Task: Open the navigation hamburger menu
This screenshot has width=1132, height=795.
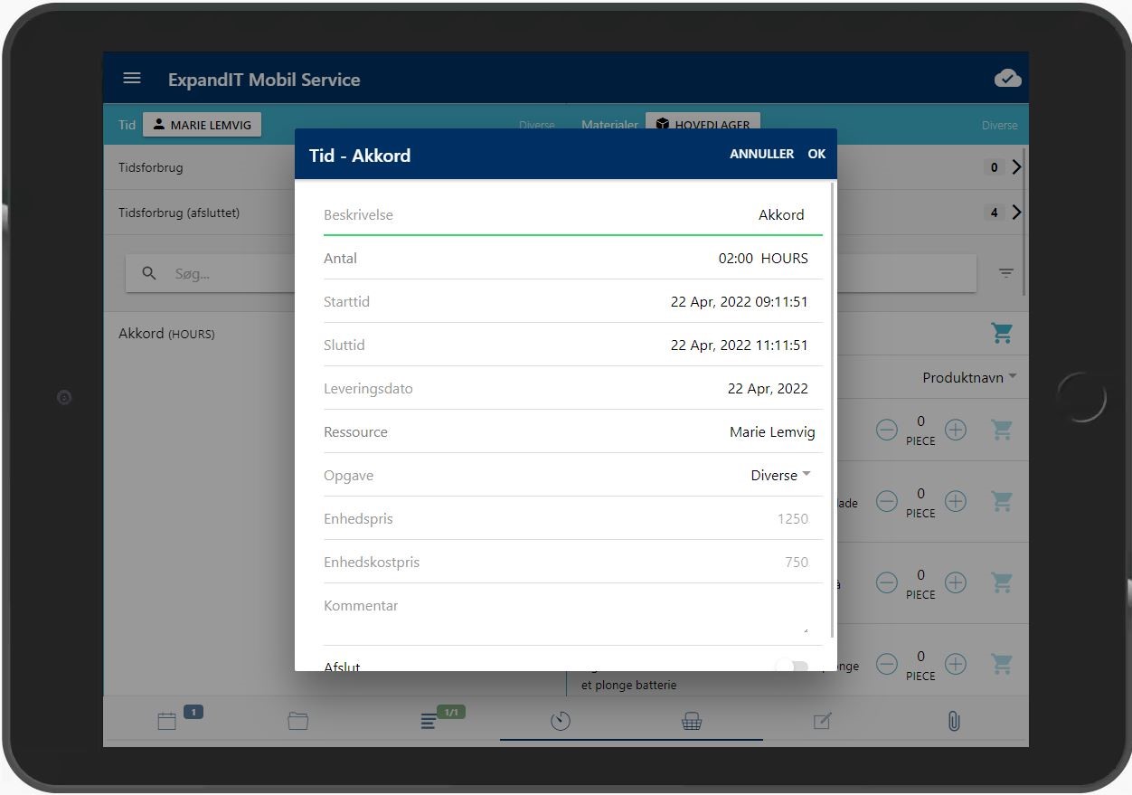Action: pyautogui.click(x=132, y=78)
